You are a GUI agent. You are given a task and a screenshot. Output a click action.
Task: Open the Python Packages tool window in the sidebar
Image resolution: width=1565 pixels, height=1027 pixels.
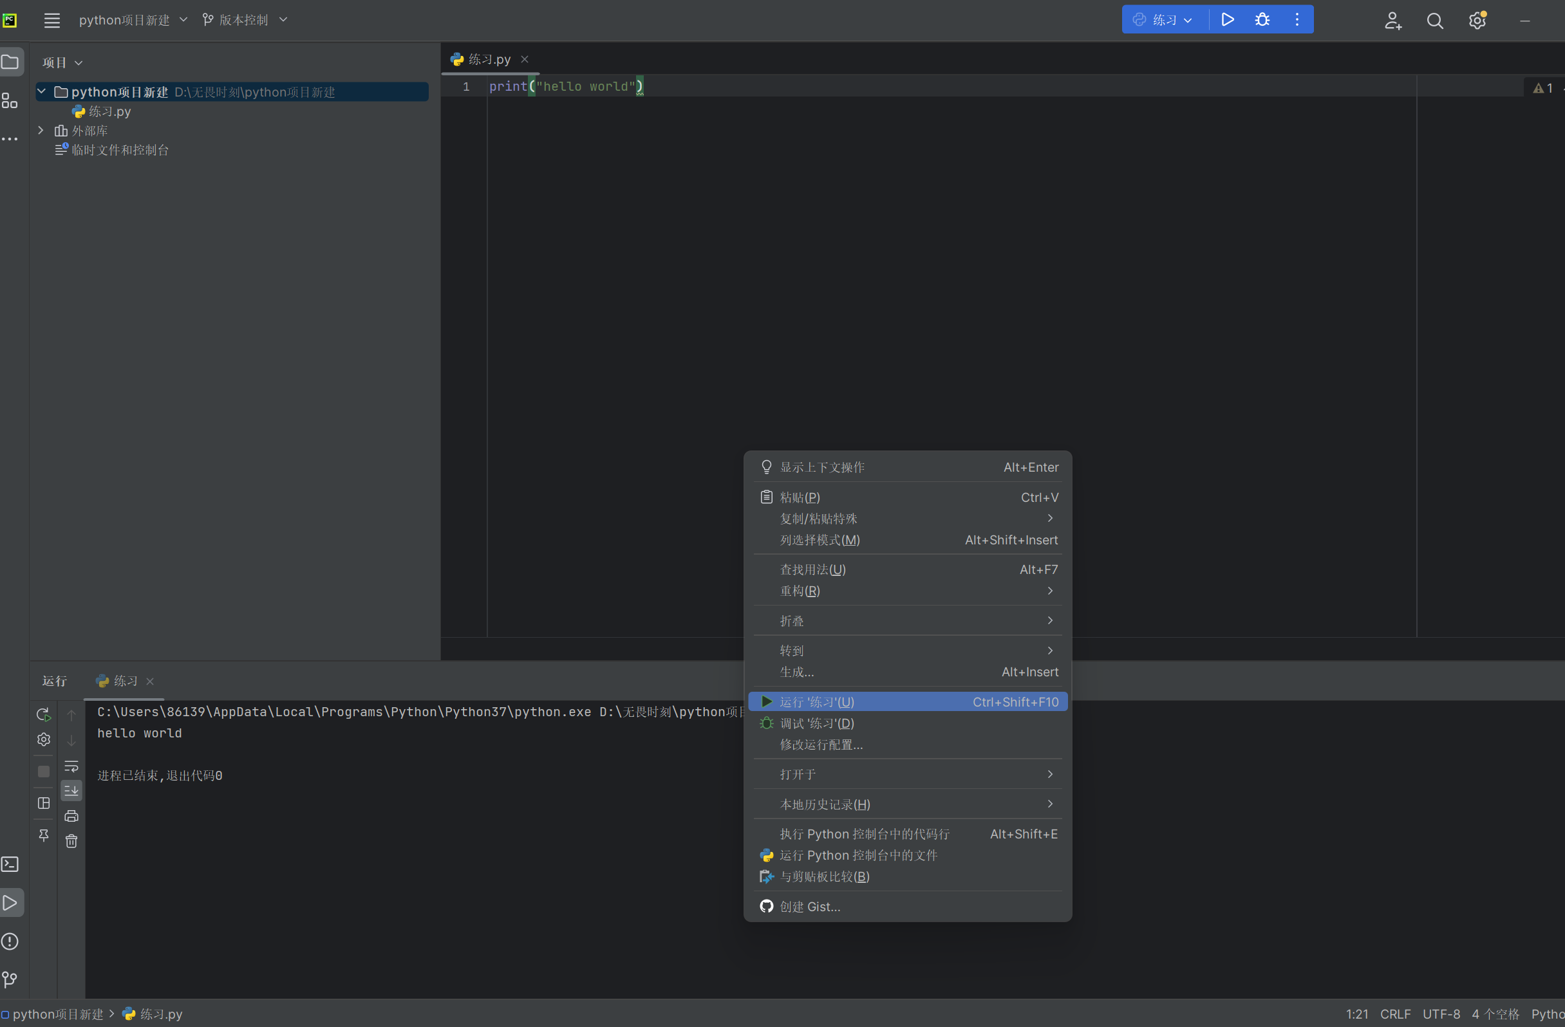click(10, 100)
